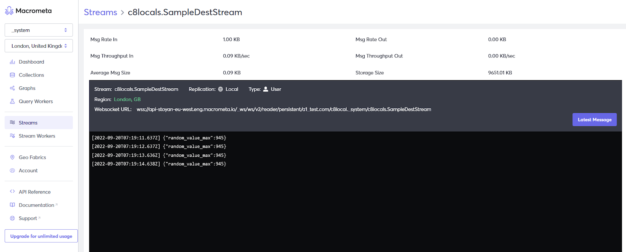The height and width of the screenshot is (252, 626).
Task: Click the globe icon beside Local replication
Action: 221,89
